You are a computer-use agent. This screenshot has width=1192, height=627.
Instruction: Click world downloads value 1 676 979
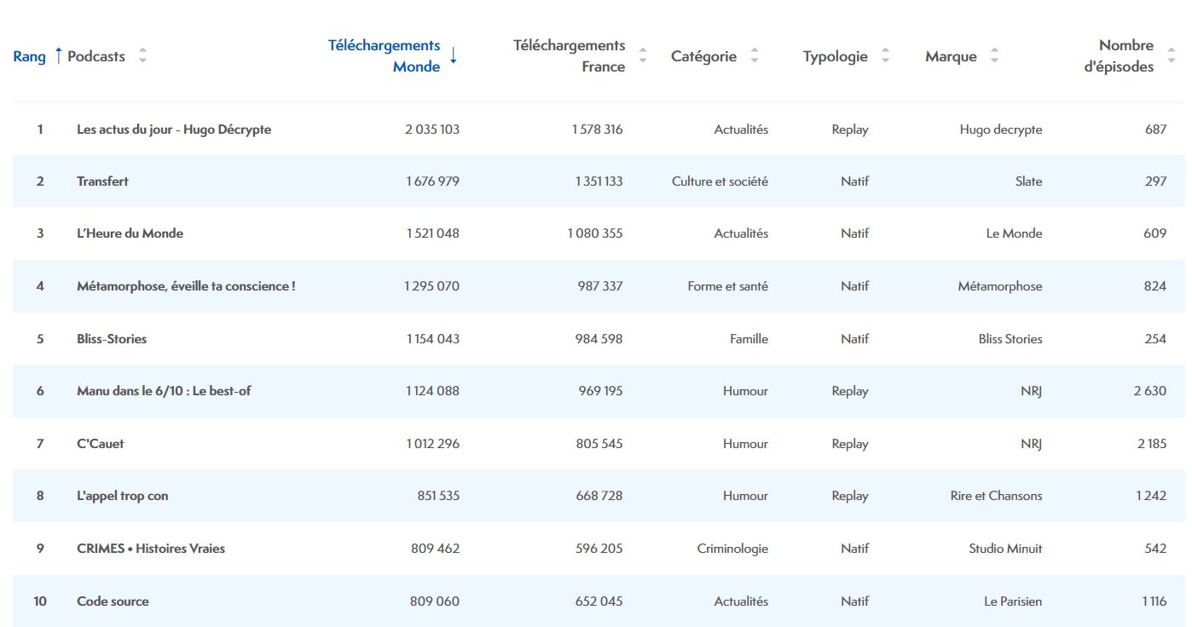[x=432, y=181]
